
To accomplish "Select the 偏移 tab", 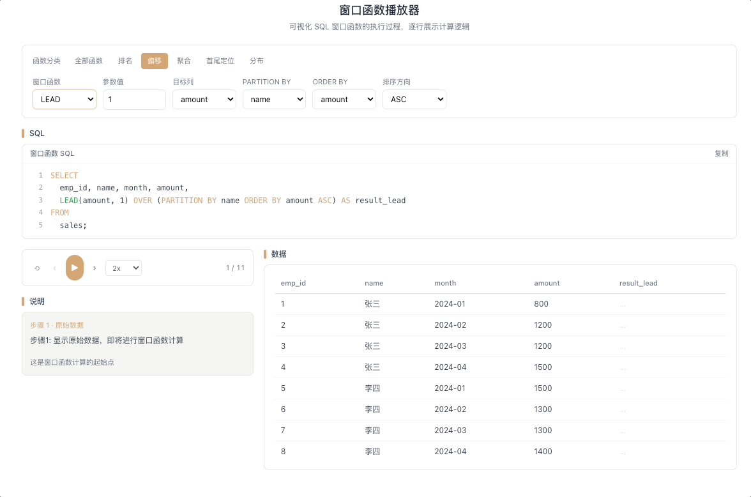I will (x=155, y=61).
